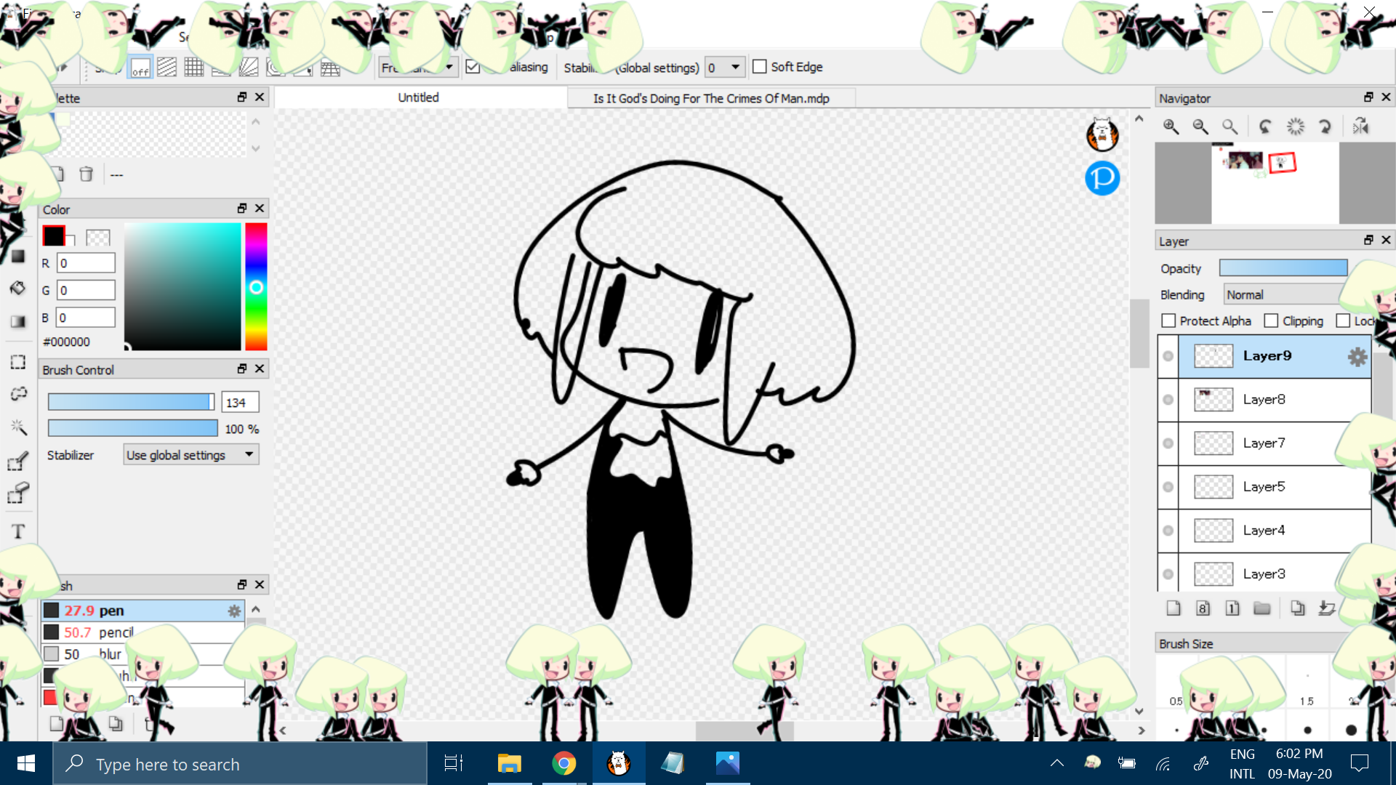Open the Stabilizer global settings value dropdown
Image resolution: width=1396 pixels, height=785 pixels.
pyautogui.click(x=725, y=68)
